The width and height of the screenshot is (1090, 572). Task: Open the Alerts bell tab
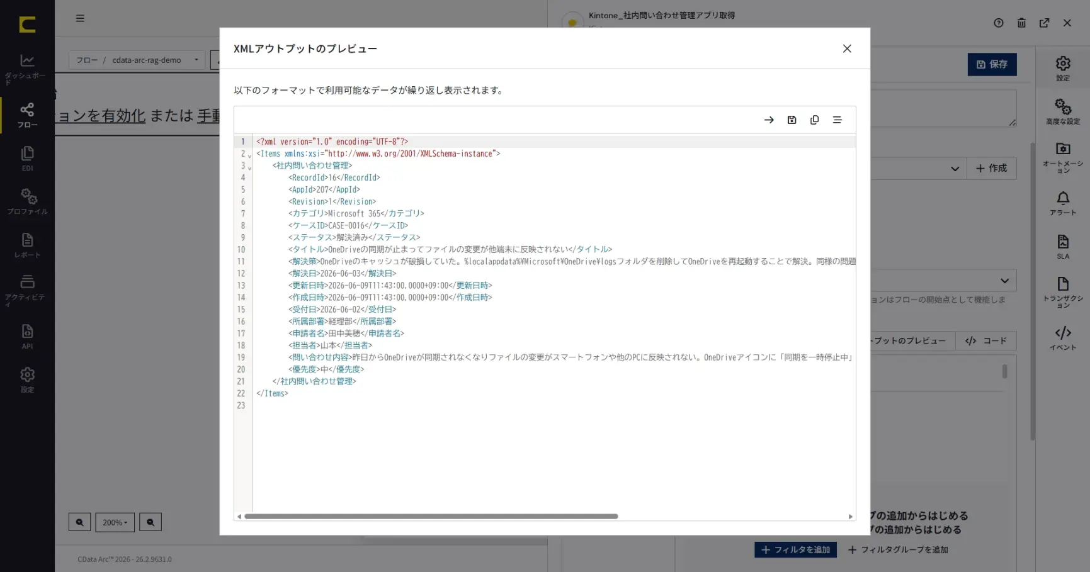point(1063,203)
